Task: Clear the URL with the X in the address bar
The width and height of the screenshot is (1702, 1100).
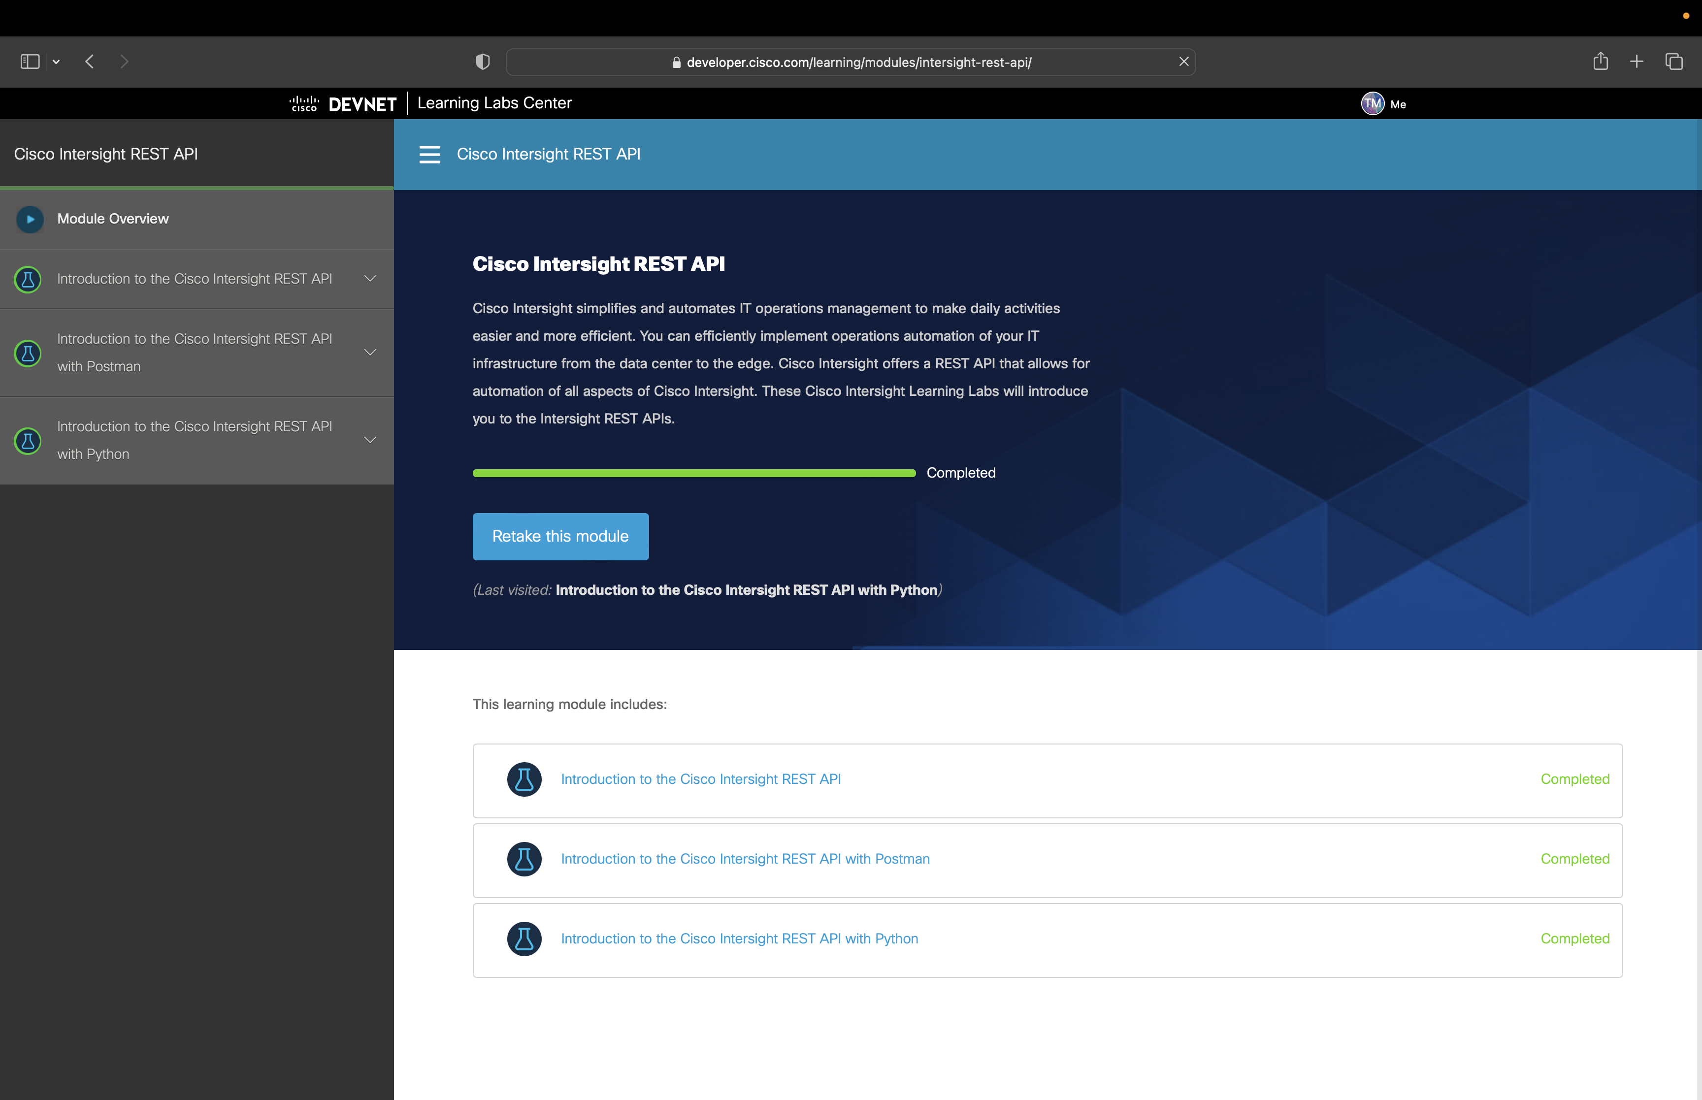Action: click(x=1183, y=62)
